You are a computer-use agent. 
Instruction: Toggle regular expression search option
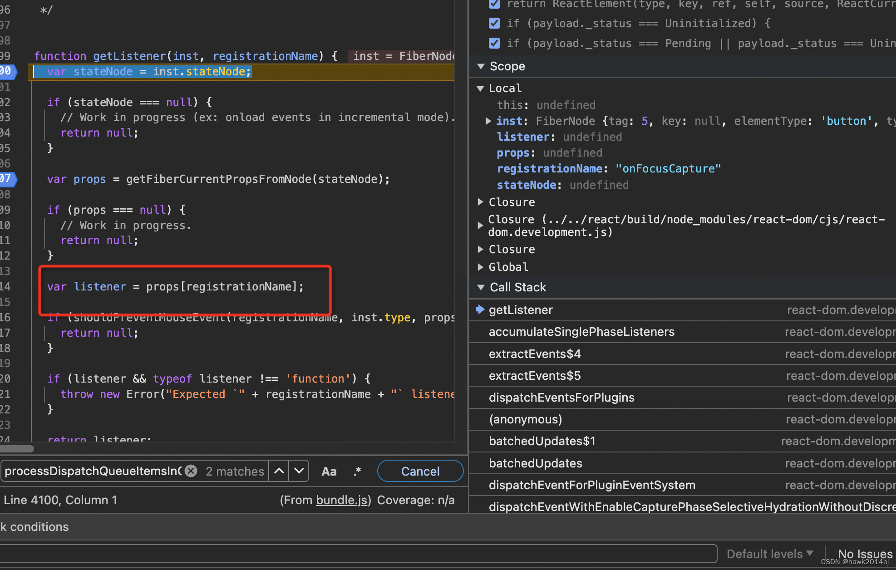357,472
